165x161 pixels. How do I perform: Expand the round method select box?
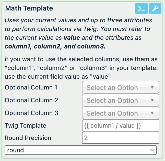pos(80,150)
